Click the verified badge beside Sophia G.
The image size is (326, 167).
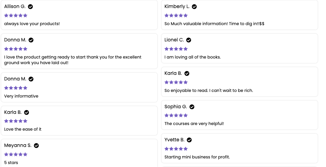coord(192,107)
